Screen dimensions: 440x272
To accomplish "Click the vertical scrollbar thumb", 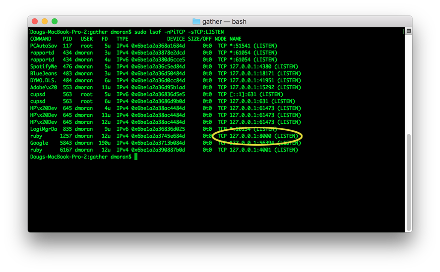I will click(x=409, y=182).
